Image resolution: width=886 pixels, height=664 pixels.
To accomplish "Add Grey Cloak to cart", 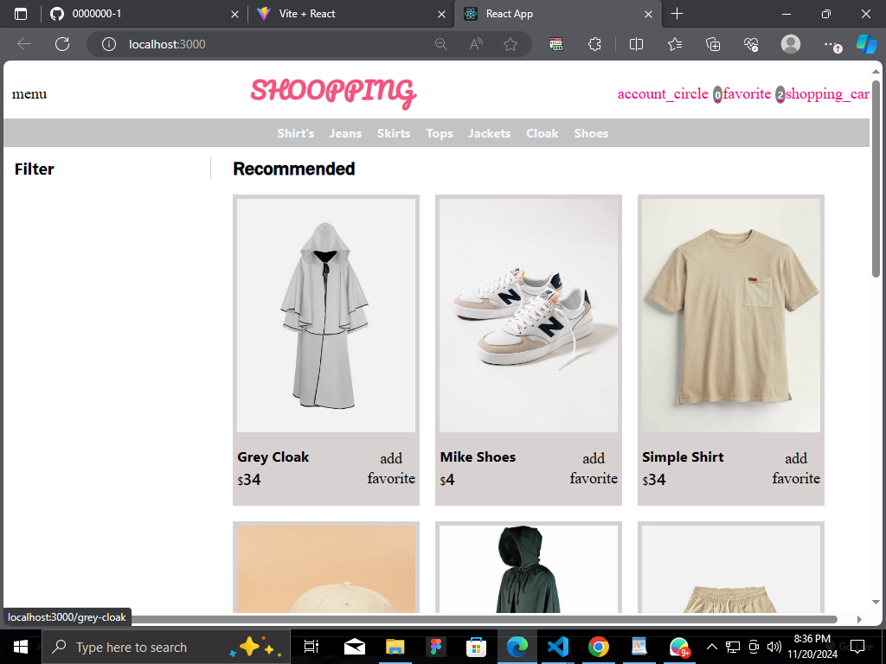I will (x=390, y=458).
